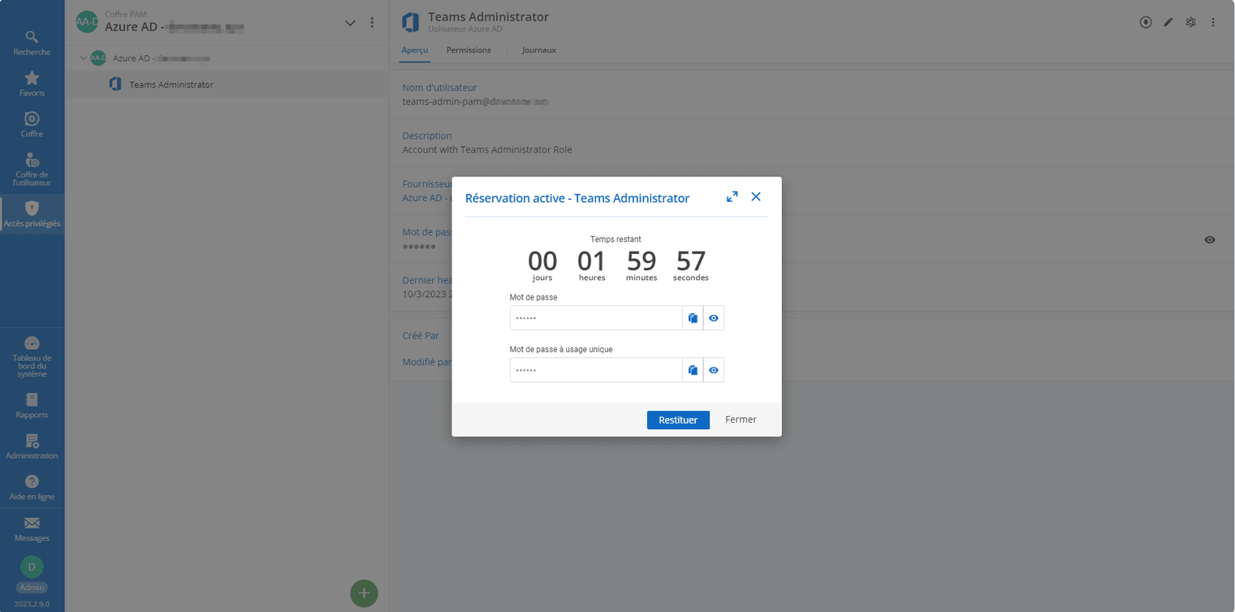Expand the Coffre PAM vault dropdown
Screen dimensions: 1235x612
350,23
